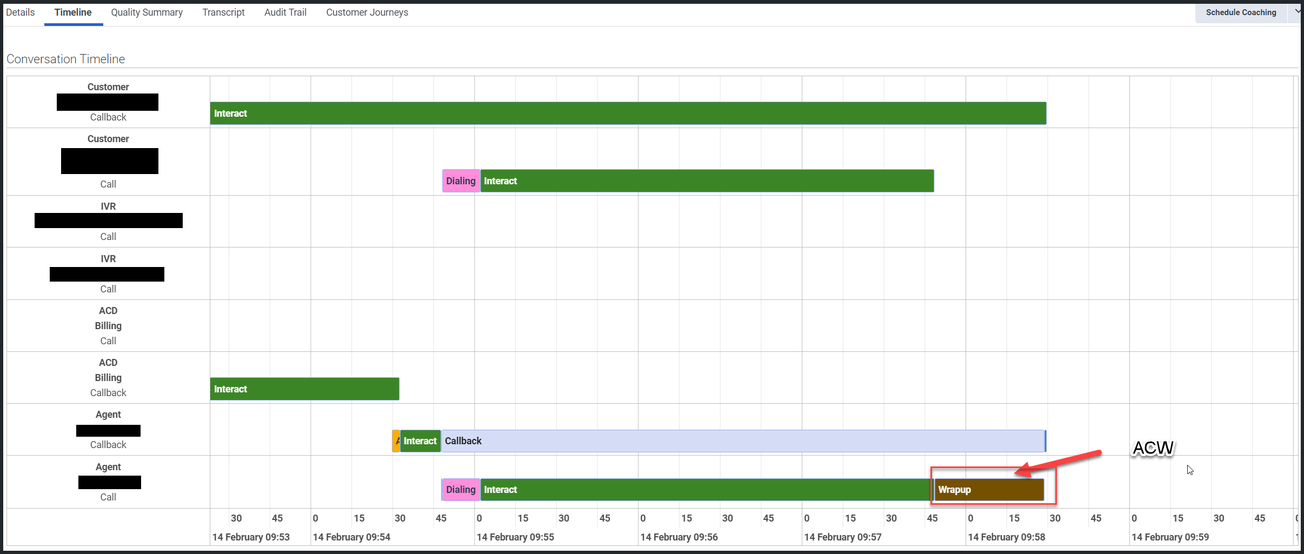Click the 14 February 09:56 axis label

[x=679, y=537]
